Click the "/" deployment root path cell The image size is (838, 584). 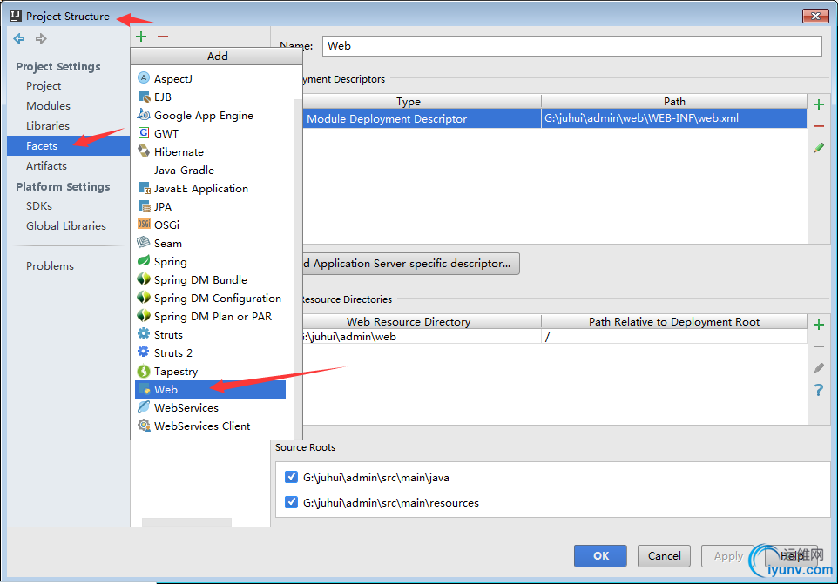pyautogui.click(x=674, y=336)
